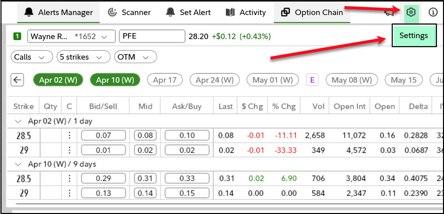Toggle the Apr 02 (W) expiration pill
Image resolution: width=444 pixels, height=214 pixels.
click(59, 80)
